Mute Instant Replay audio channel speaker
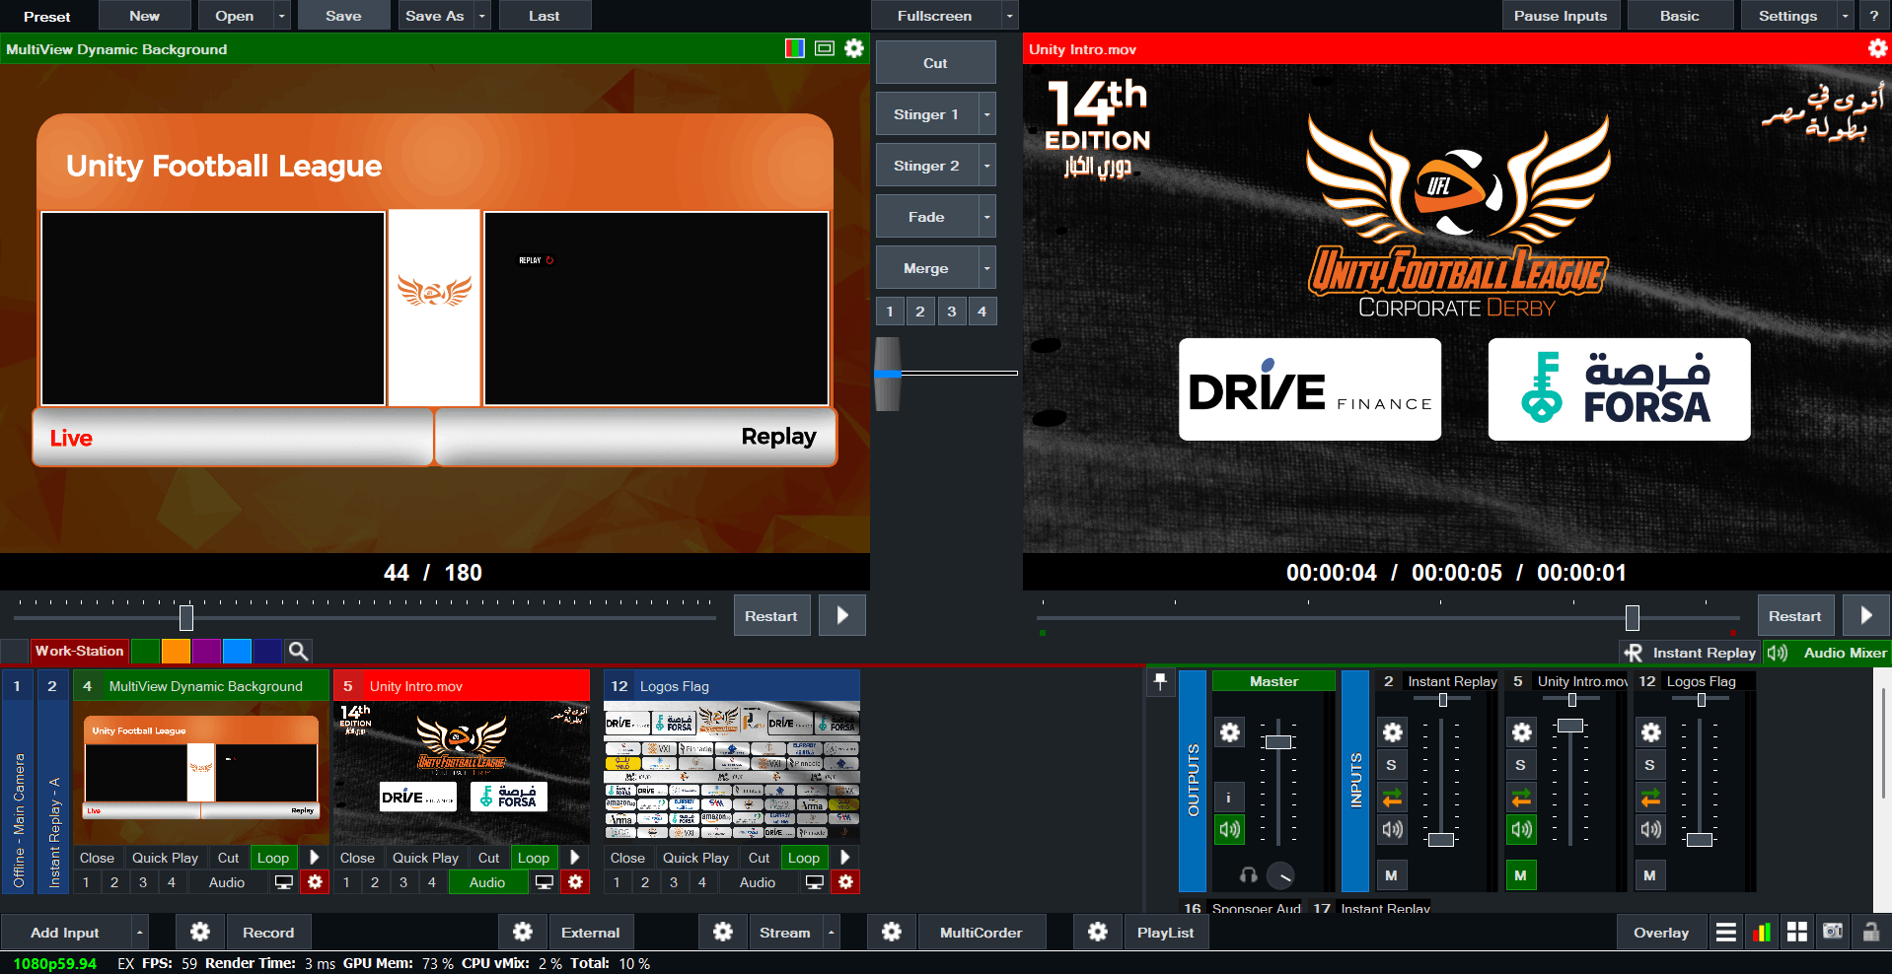This screenshot has width=1892, height=974. [x=1392, y=829]
